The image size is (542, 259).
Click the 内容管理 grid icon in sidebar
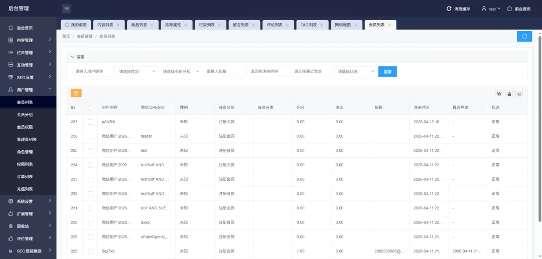point(11,40)
